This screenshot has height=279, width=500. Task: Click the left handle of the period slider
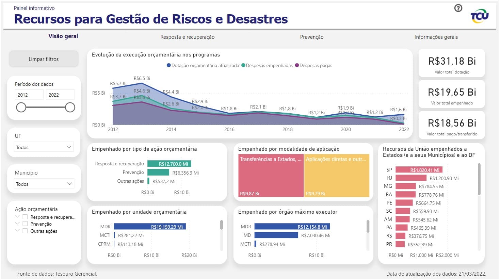[x=21, y=107]
